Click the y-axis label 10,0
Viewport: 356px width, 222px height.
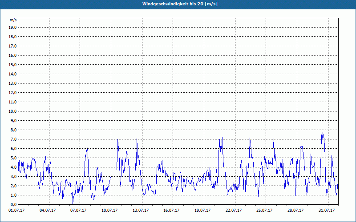(x=12, y=111)
